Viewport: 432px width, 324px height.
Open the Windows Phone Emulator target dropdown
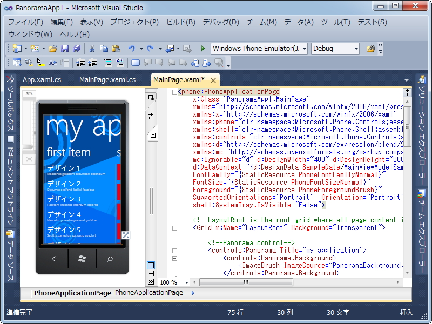click(x=304, y=49)
